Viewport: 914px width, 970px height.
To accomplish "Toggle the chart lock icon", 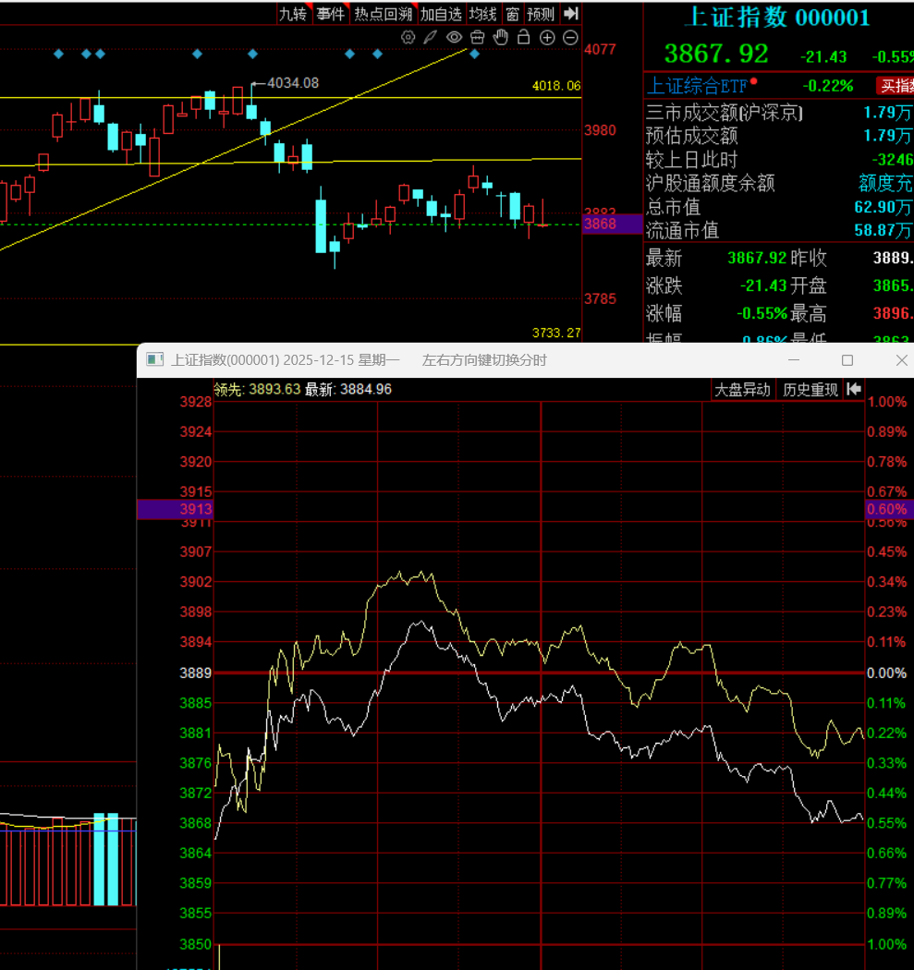I will [x=524, y=37].
